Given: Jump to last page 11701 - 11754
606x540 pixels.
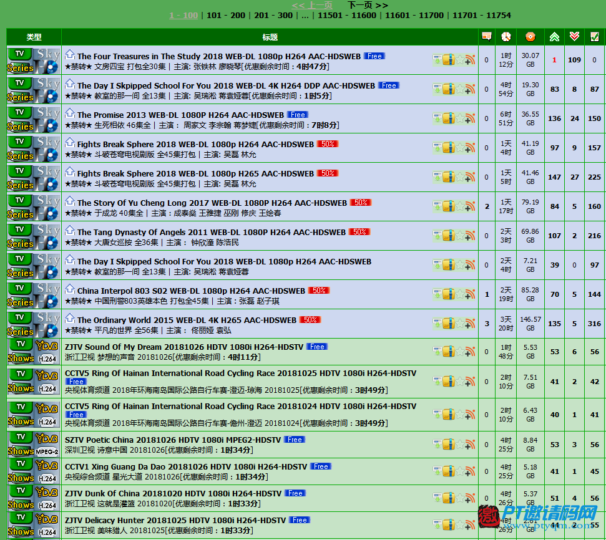Looking at the screenshot, I should [x=482, y=16].
